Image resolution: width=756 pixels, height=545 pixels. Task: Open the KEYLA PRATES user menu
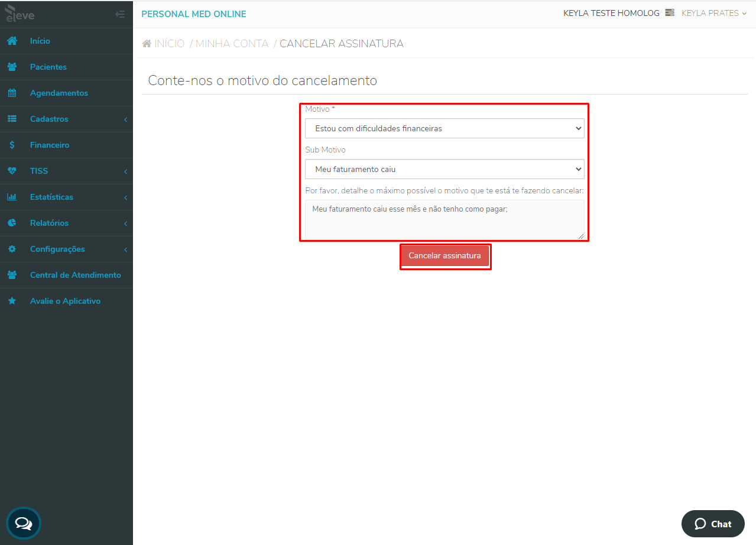pos(714,13)
